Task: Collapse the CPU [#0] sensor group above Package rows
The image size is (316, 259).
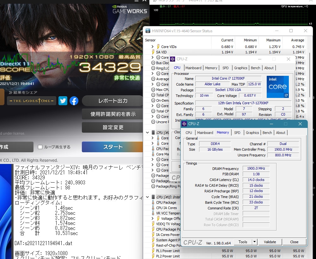Action: [148, 133]
